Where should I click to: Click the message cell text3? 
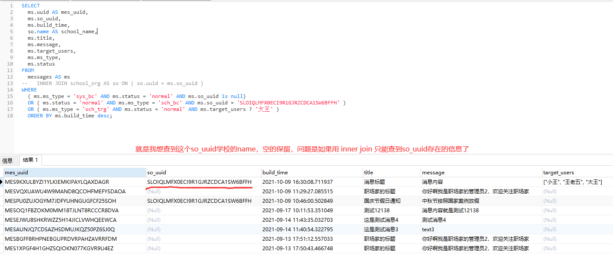[481, 229]
